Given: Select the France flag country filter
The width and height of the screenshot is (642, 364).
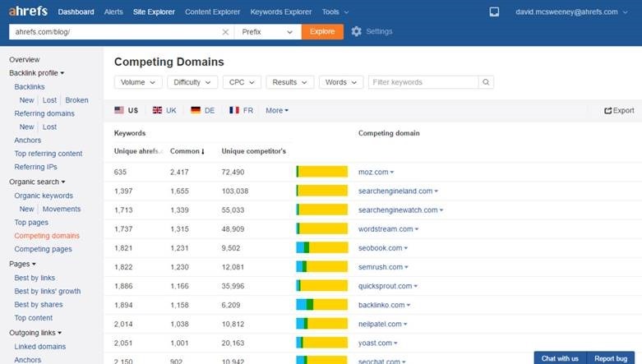Looking at the screenshot, I should pos(241,110).
